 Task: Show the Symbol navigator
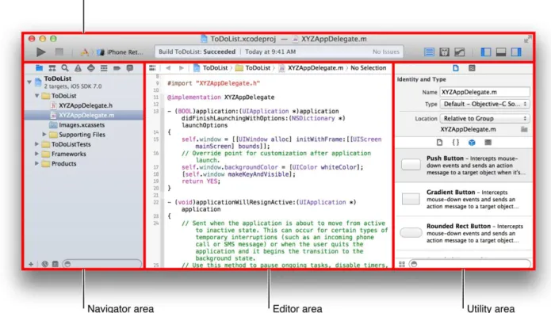pos(52,68)
